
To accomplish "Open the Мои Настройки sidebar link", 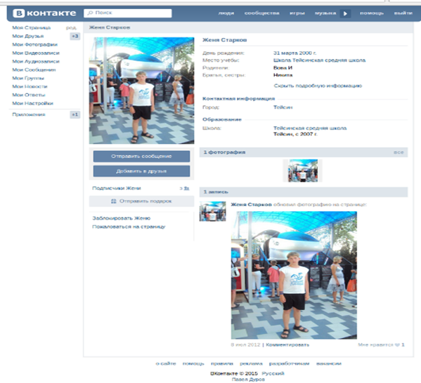I will [x=32, y=103].
